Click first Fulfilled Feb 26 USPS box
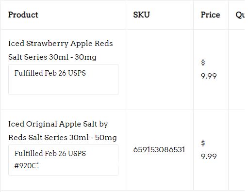Image resolution: width=248 pixels, height=192 pixels. pos(63,80)
